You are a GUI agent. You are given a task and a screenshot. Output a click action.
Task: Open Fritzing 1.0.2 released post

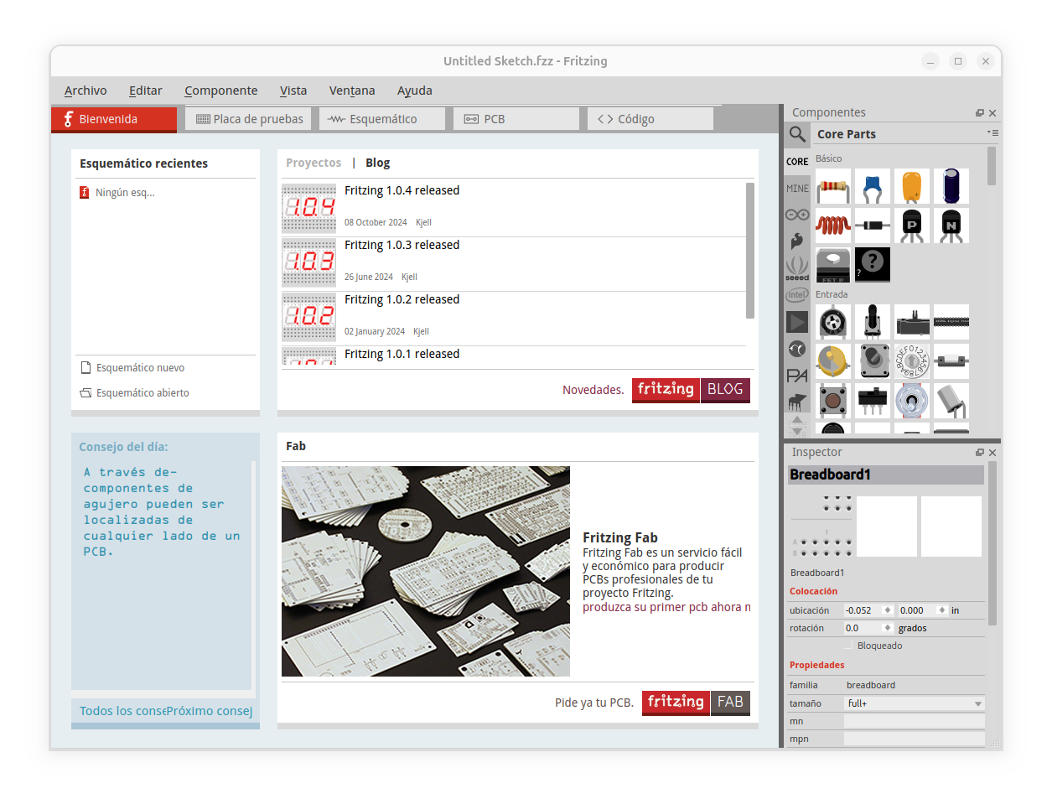[402, 299]
